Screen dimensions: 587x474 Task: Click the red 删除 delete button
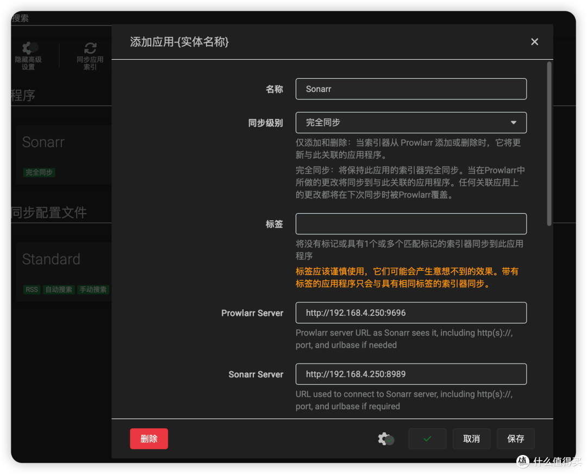(x=148, y=439)
